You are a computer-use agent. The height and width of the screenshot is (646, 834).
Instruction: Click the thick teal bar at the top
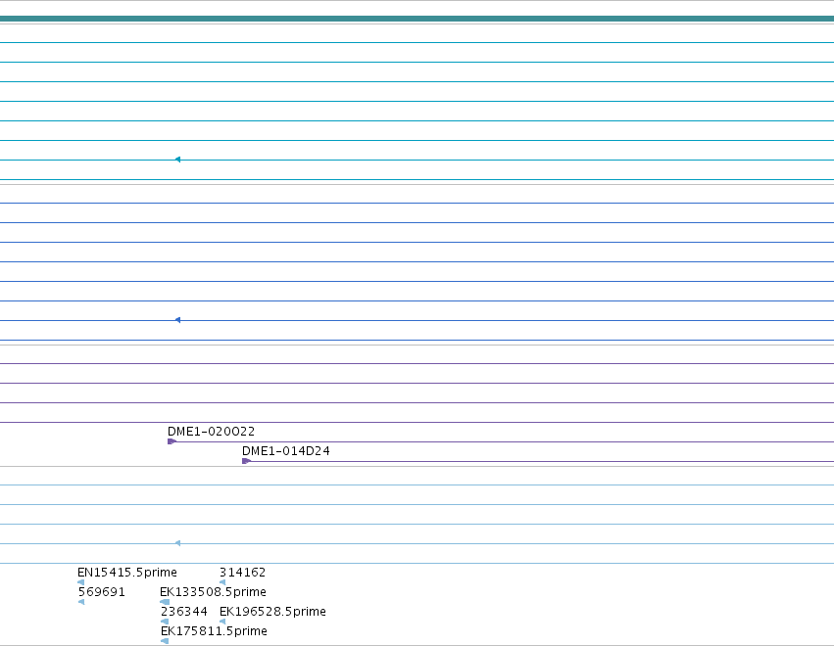(x=417, y=19)
